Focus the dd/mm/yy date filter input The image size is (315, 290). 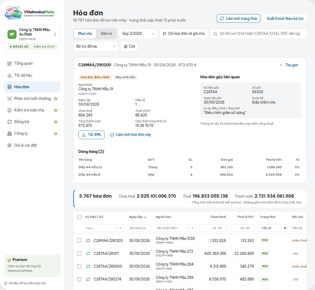(139, 228)
